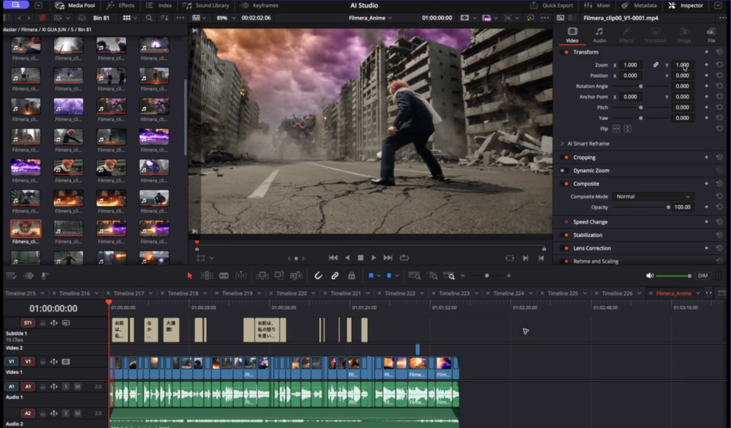Viewport: 731px width, 428px height.
Task: Click the volume speaker icon
Action: pos(649,276)
